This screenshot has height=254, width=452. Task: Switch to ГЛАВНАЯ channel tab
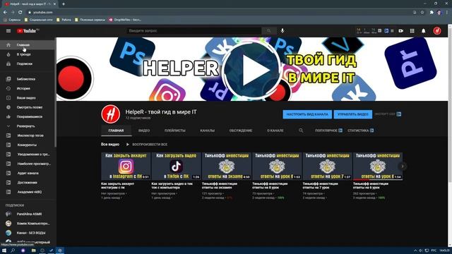(x=116, y=131)
